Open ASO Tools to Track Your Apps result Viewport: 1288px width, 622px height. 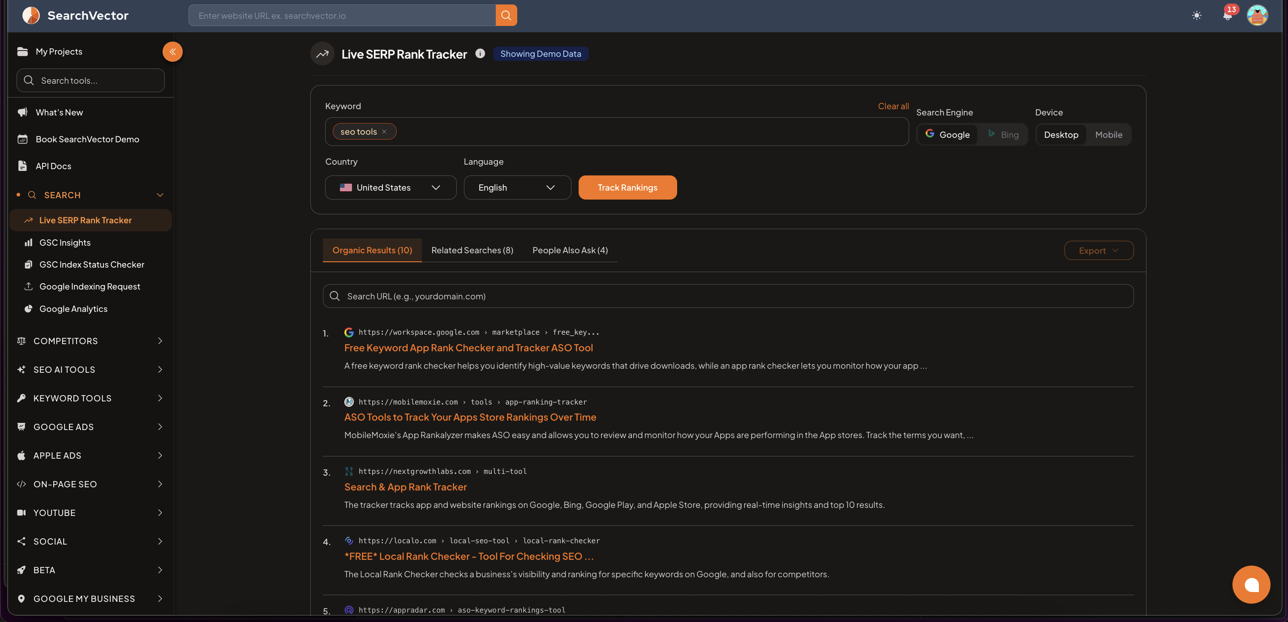[470, 417]
